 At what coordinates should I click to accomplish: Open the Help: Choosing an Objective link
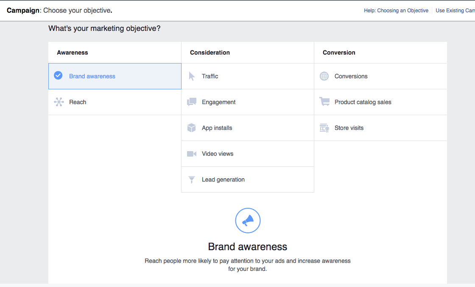pyautogui.click(x=396, y=11)
